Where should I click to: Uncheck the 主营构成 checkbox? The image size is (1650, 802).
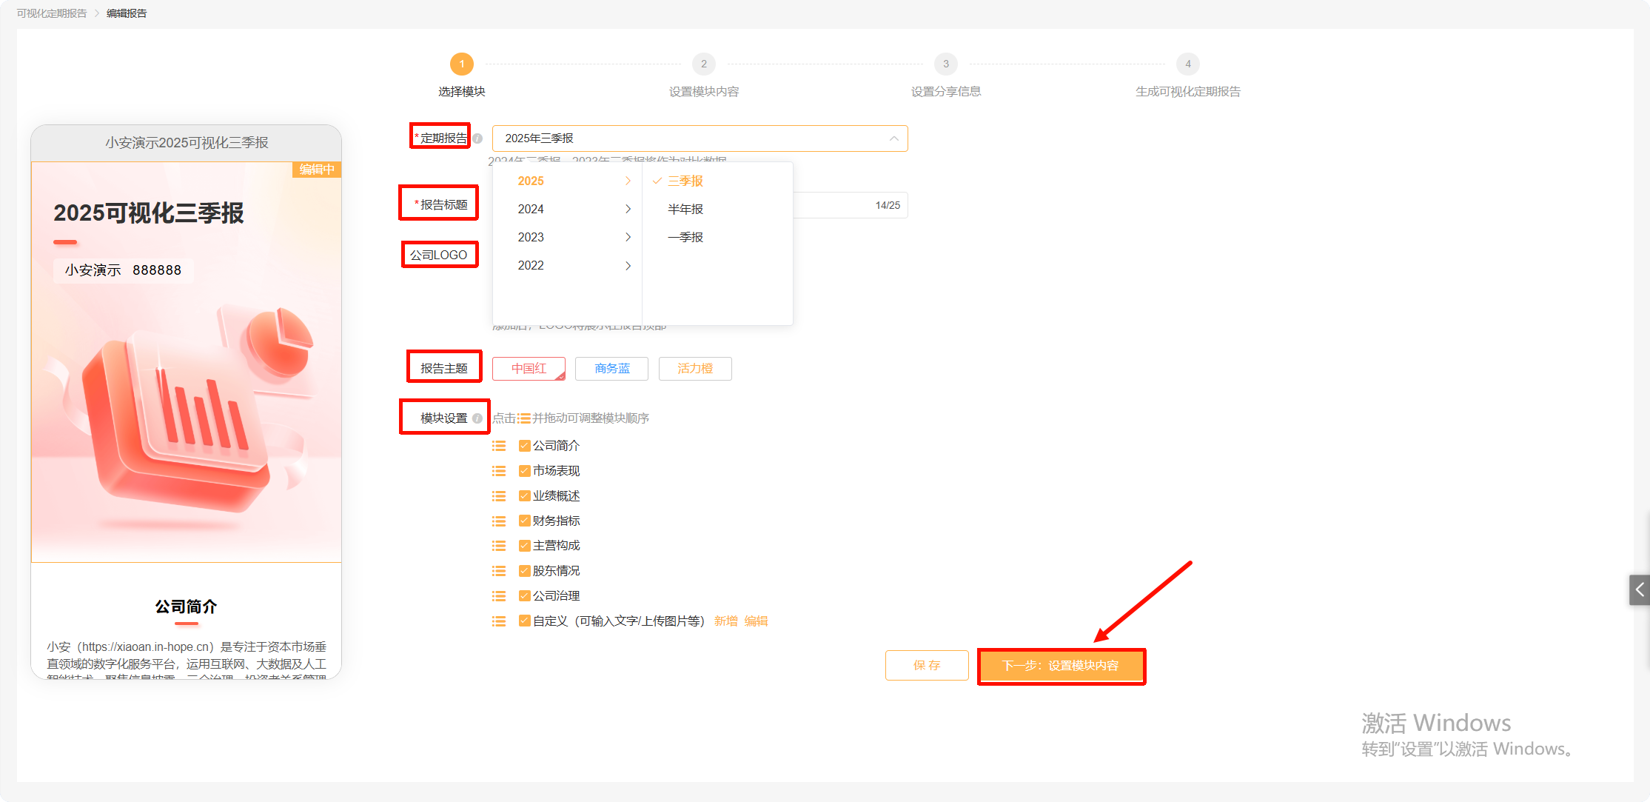524,546
